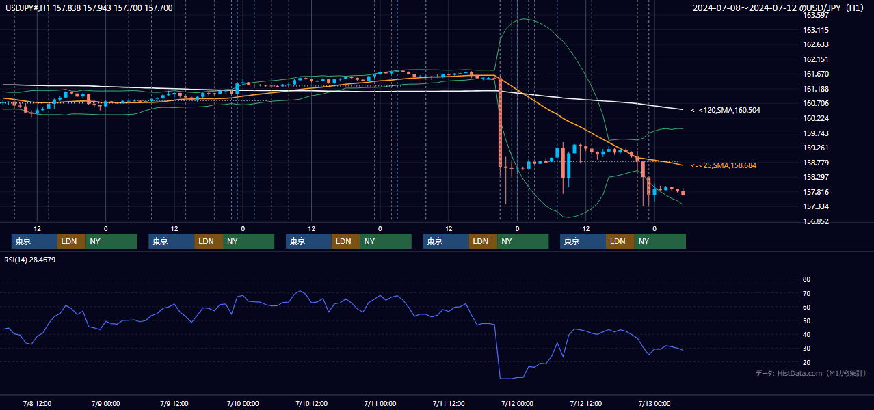Image resolution: width=874 pixels, height=410 pixels.
Task: Click the 東京 session block for July 8
Action: (x=34, y=241)
